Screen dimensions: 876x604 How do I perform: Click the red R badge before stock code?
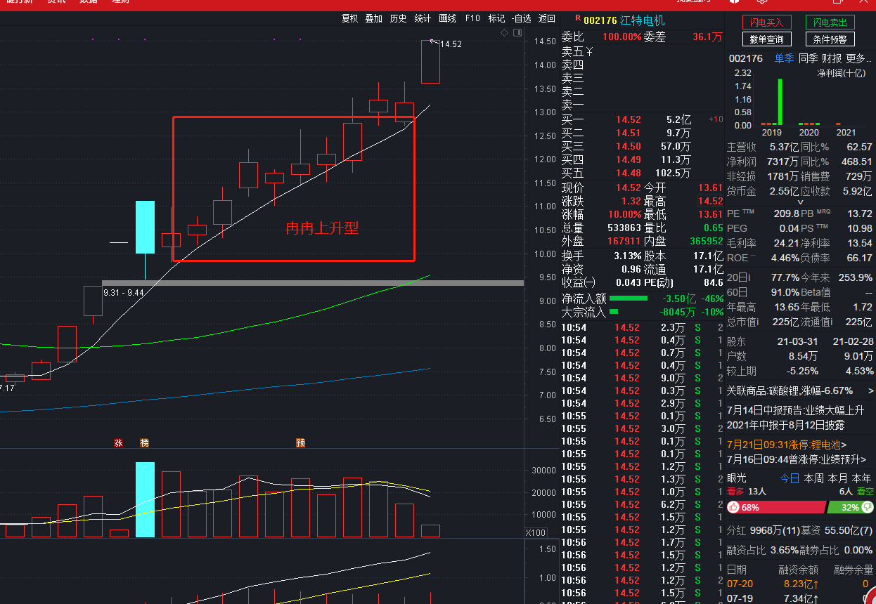pos(578,18)
